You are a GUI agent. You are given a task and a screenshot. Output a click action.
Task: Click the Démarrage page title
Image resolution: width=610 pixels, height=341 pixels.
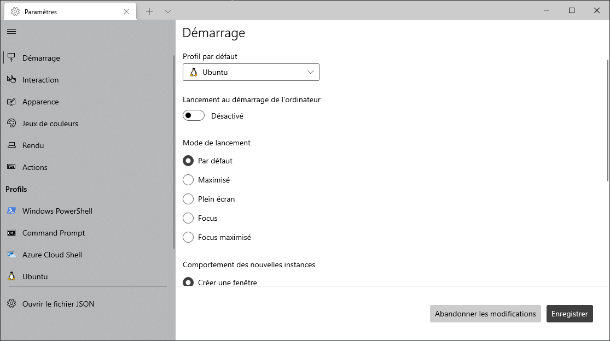(x=213, y=33)
